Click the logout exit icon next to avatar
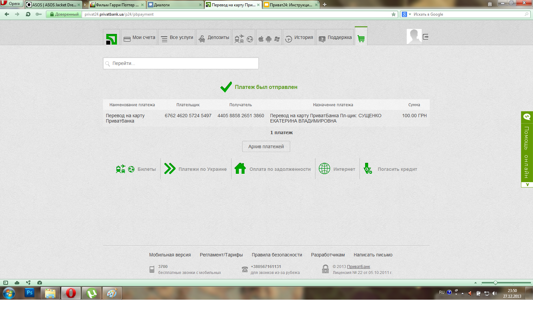Image resolution: width=533 pixels, height=331 pixels. click(425, 37)
